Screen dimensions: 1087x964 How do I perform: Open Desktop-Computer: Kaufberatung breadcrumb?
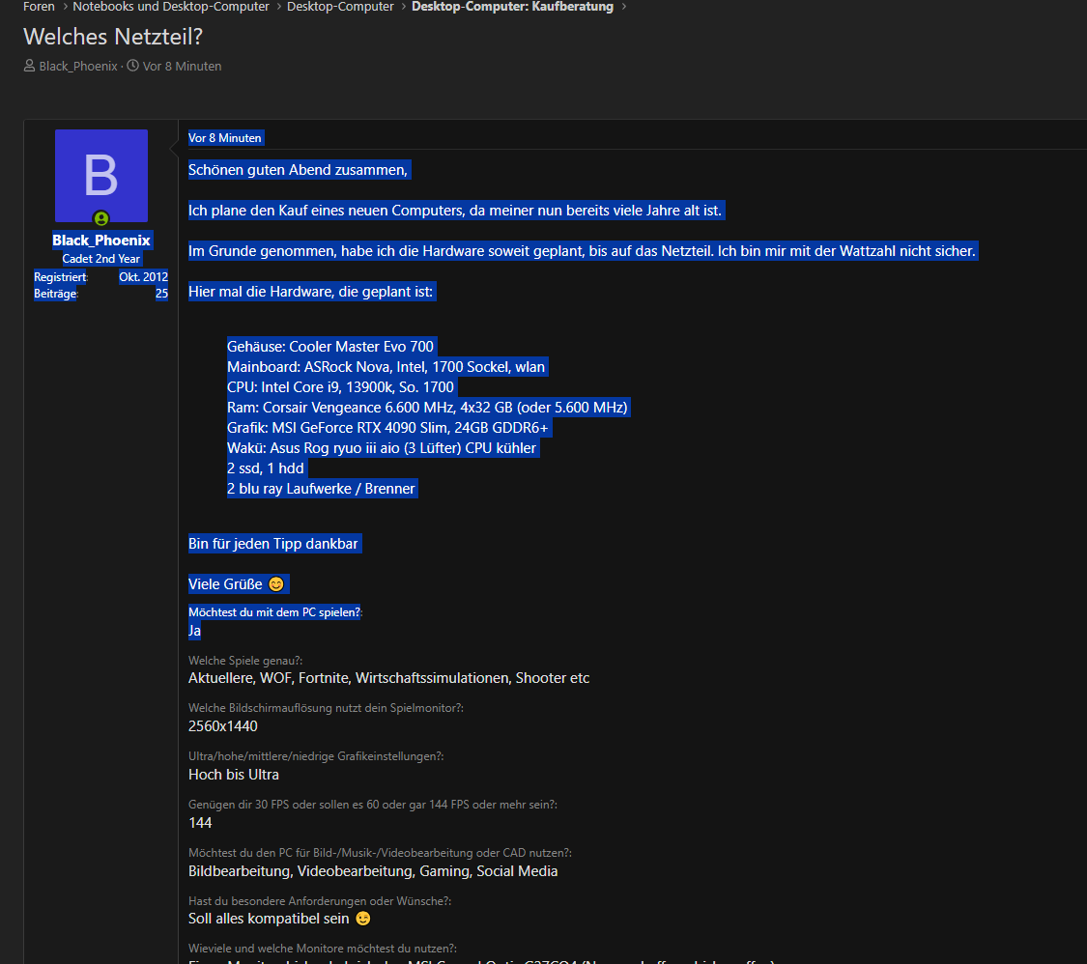[512, 6]
